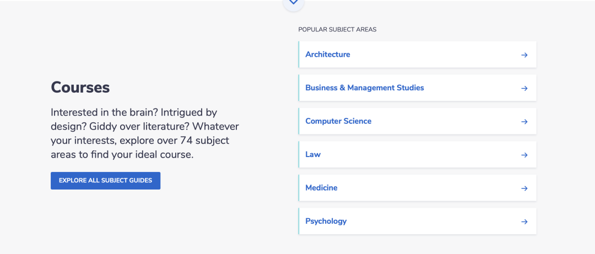Open the Medicine subject guide
Screen dimensions: 595x254
tap(418, 188)
